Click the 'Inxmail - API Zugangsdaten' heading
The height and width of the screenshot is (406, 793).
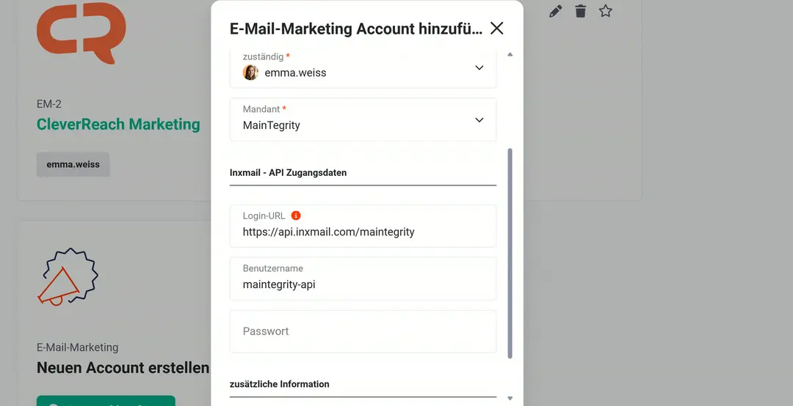click(289, 173)
